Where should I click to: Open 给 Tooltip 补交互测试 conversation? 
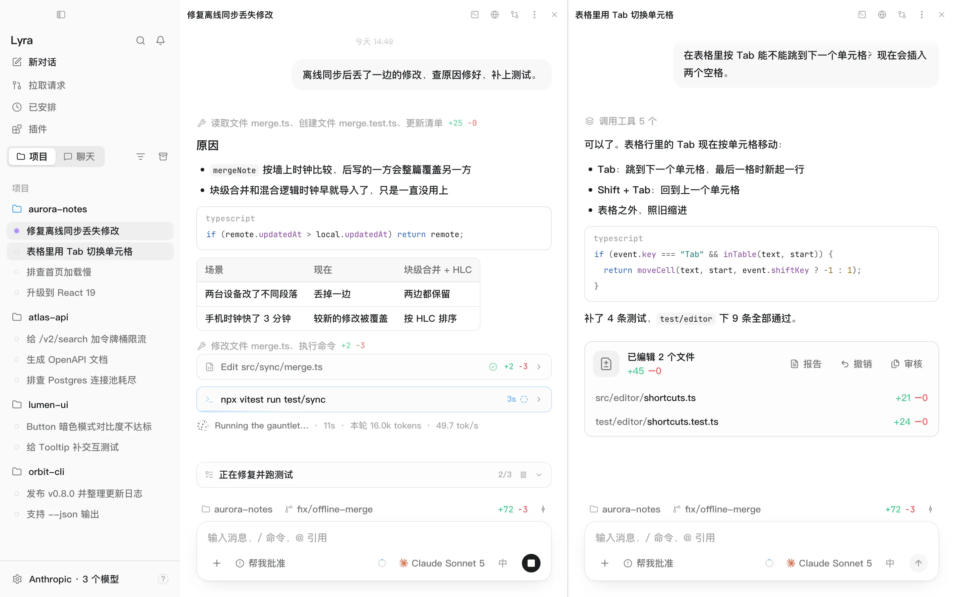pyautogui.click(x=90, y=447)
